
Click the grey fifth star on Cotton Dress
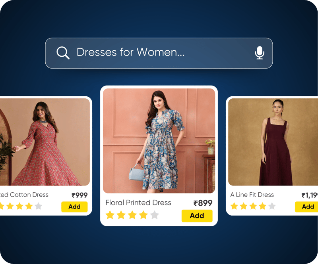pos(38,206)
